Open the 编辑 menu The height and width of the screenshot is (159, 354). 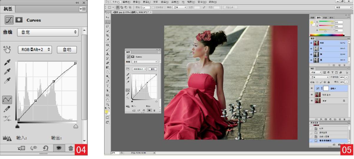click(x=127, y=2)
